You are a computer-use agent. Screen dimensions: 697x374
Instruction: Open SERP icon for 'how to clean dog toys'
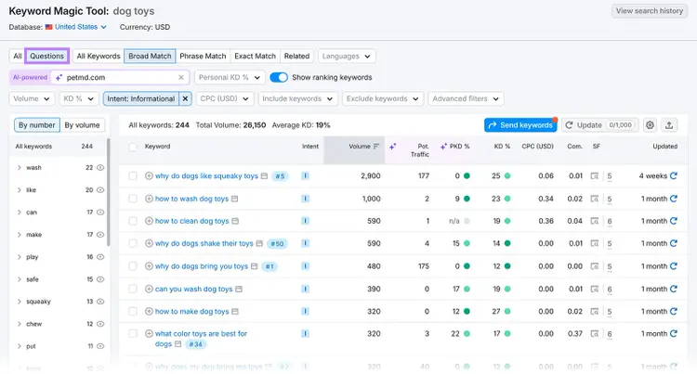click(x=235, y=221)
